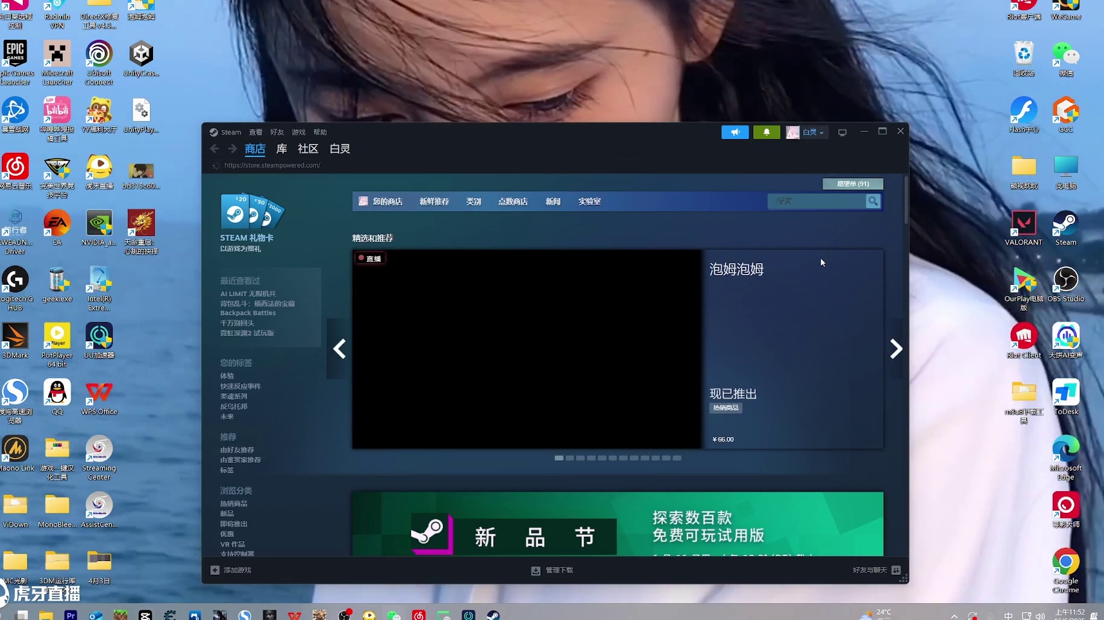Open the notification bell panel
Image resolution: width=1104 pixels, height=620 pixels.
[x=766, y=132]
